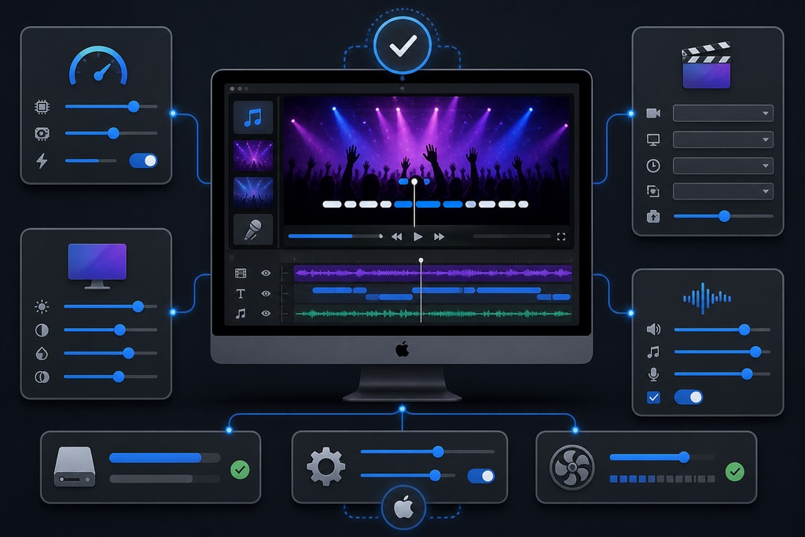Select the microphone tile in editor sidebar
This screenshot has height=537, width=805.
[253, 229]
